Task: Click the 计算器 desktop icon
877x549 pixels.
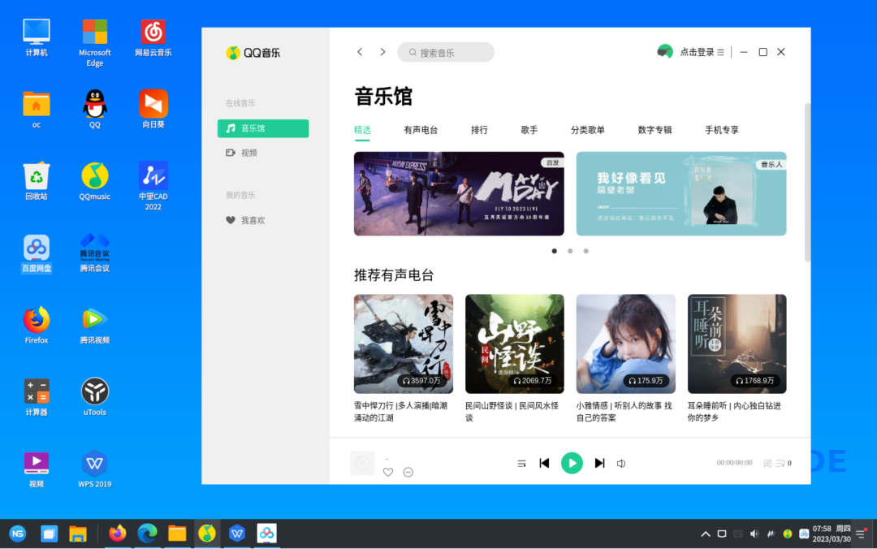Action: point(37,397)
